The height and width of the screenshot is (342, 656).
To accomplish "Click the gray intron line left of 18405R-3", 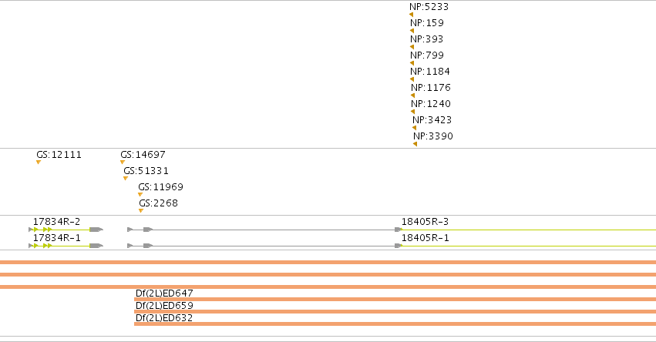I will (274, 230).
